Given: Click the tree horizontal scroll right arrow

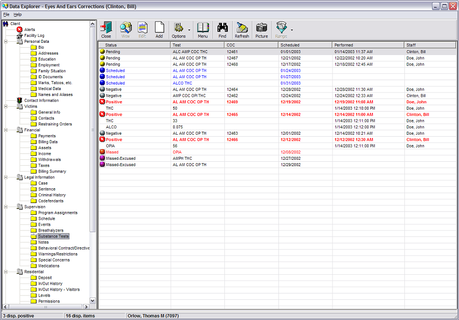Looking at the screenshot, I should tap(86, 307).
